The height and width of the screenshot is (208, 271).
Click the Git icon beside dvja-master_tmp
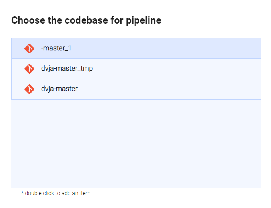29,69
